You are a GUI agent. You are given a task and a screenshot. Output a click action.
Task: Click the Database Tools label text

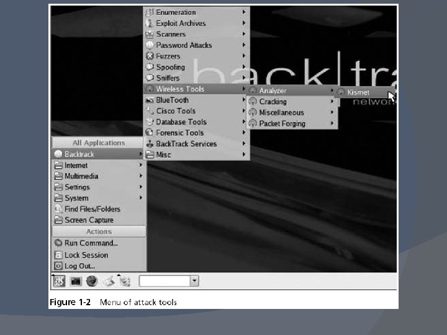pyautogui.click(x=181, y=122)
